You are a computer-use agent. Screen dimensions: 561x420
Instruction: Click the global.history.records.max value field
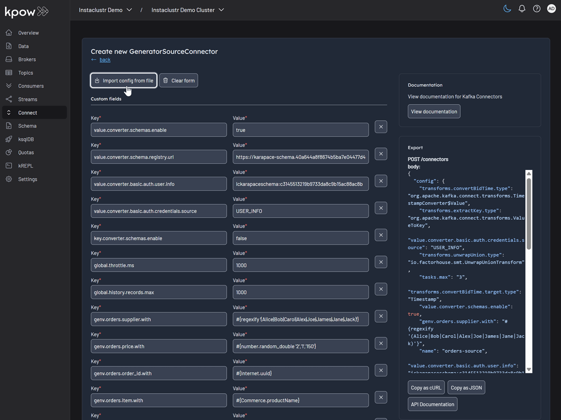point(301,292)
